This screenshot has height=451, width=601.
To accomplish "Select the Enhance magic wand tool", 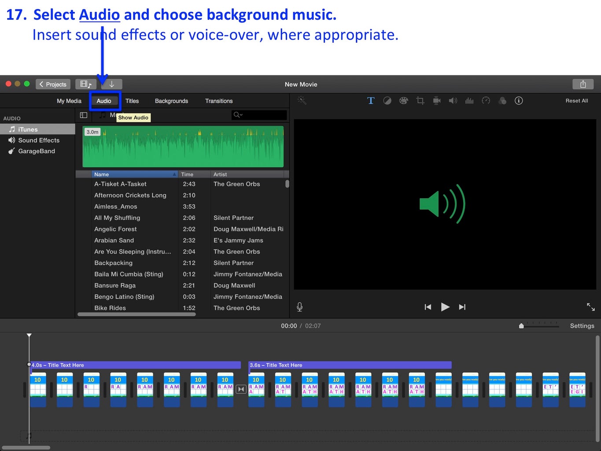I will 301,100.
